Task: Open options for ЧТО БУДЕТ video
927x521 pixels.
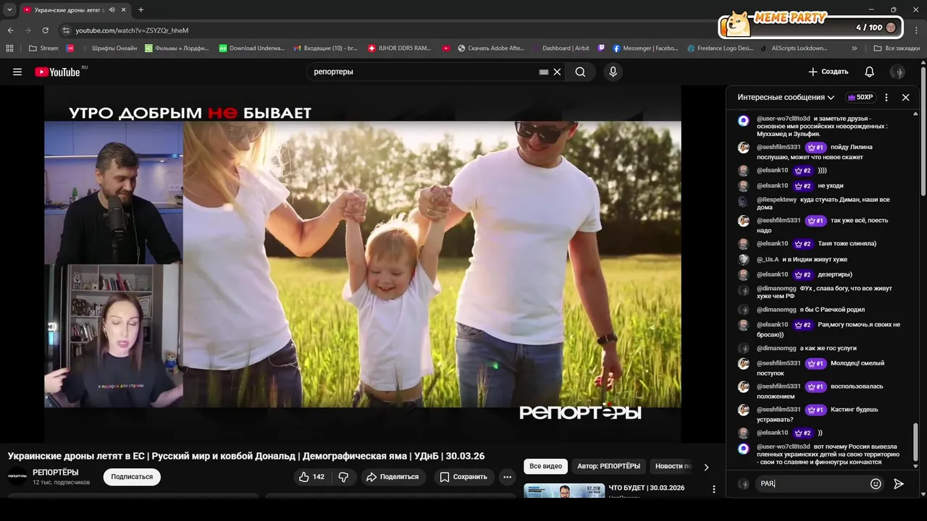Action: (714, 490)
